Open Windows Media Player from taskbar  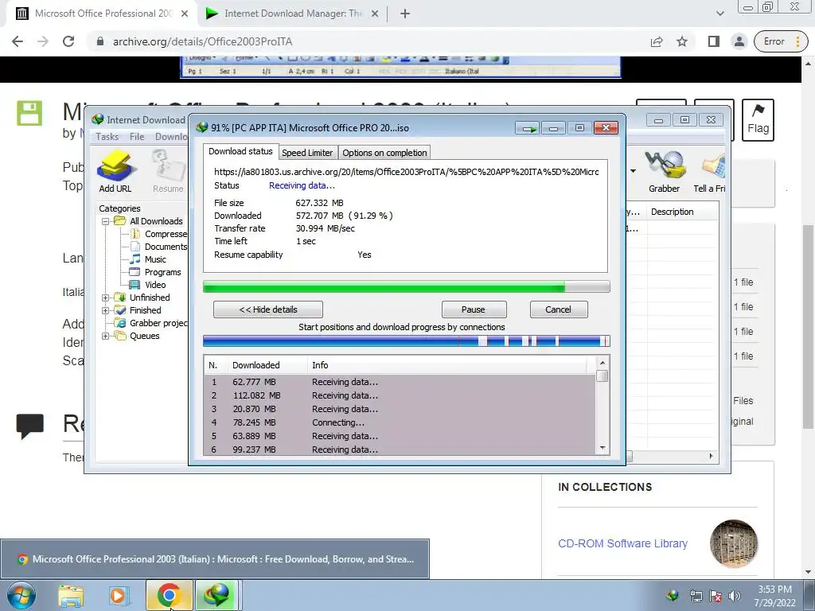click(x=118, y=595)
